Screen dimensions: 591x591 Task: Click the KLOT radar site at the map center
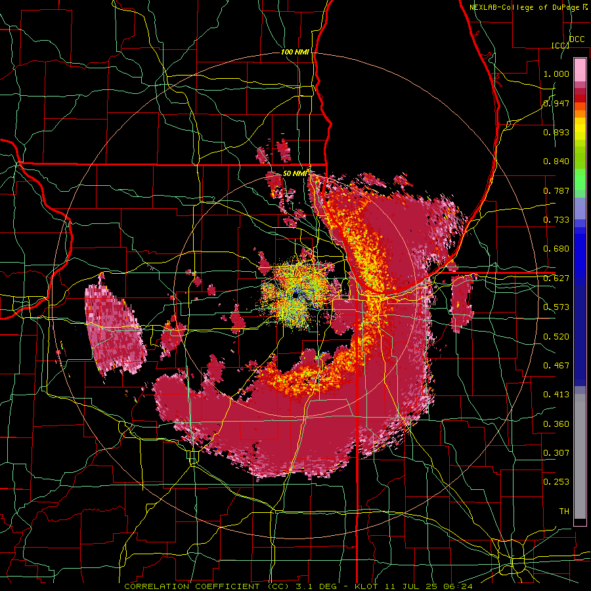(297, 295)
